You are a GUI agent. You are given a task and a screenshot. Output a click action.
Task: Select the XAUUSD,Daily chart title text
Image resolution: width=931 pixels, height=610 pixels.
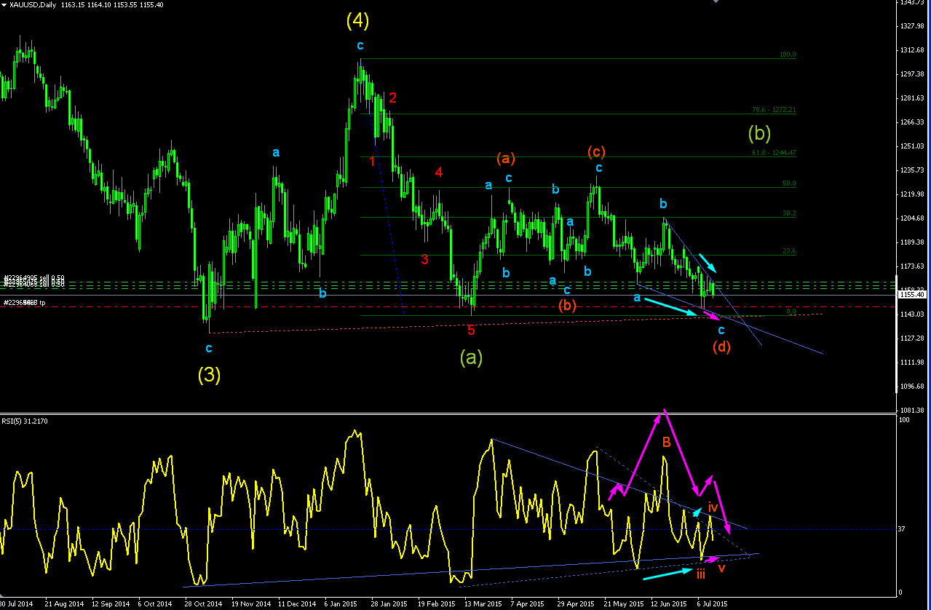click(33, 5)
